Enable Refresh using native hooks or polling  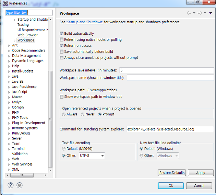pyautogui.click(x=61, y=39)
